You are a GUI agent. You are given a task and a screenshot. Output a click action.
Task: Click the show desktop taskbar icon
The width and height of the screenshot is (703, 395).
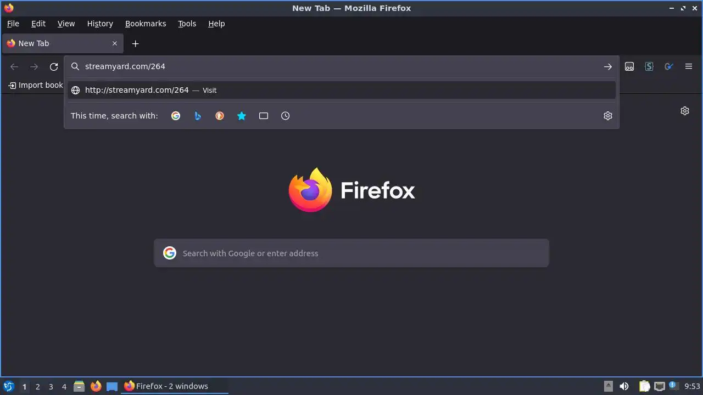(112, 386)
